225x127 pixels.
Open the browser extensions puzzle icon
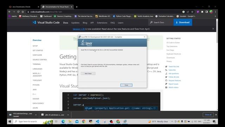(202, 12)
